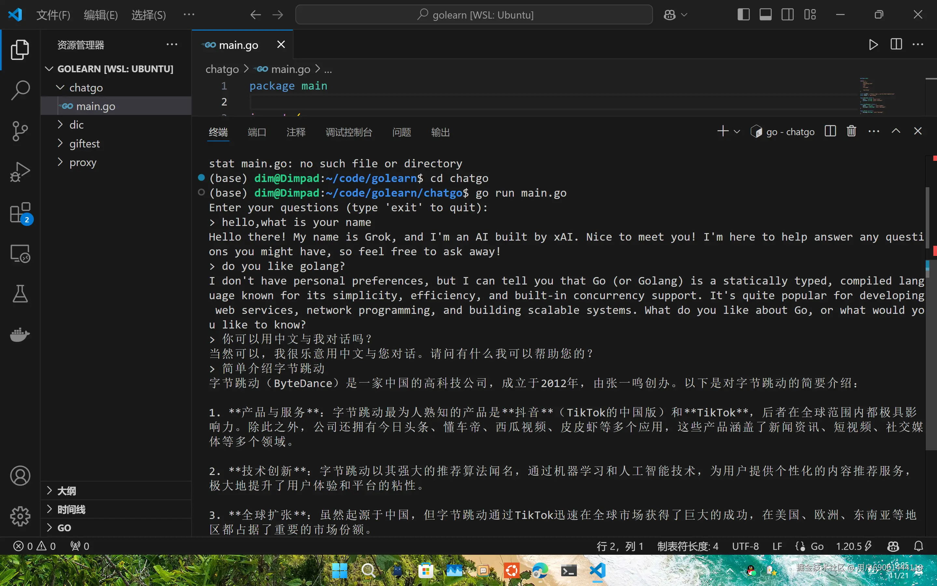The width and height of the screenshot is (937, 586).
Task: Select encoding via UTF-8 in status bar
Action: point(745,546)
